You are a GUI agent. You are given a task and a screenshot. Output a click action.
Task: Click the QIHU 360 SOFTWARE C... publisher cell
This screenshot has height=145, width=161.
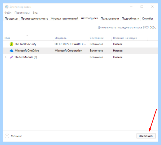pos(70,44)
